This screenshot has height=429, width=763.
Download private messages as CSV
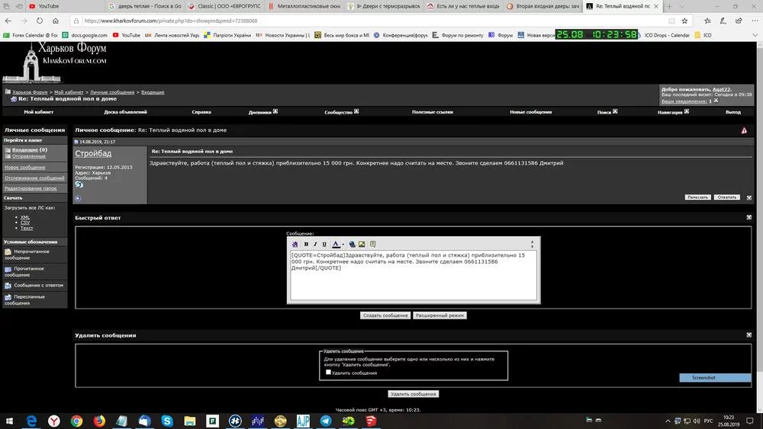coord(25,223)
